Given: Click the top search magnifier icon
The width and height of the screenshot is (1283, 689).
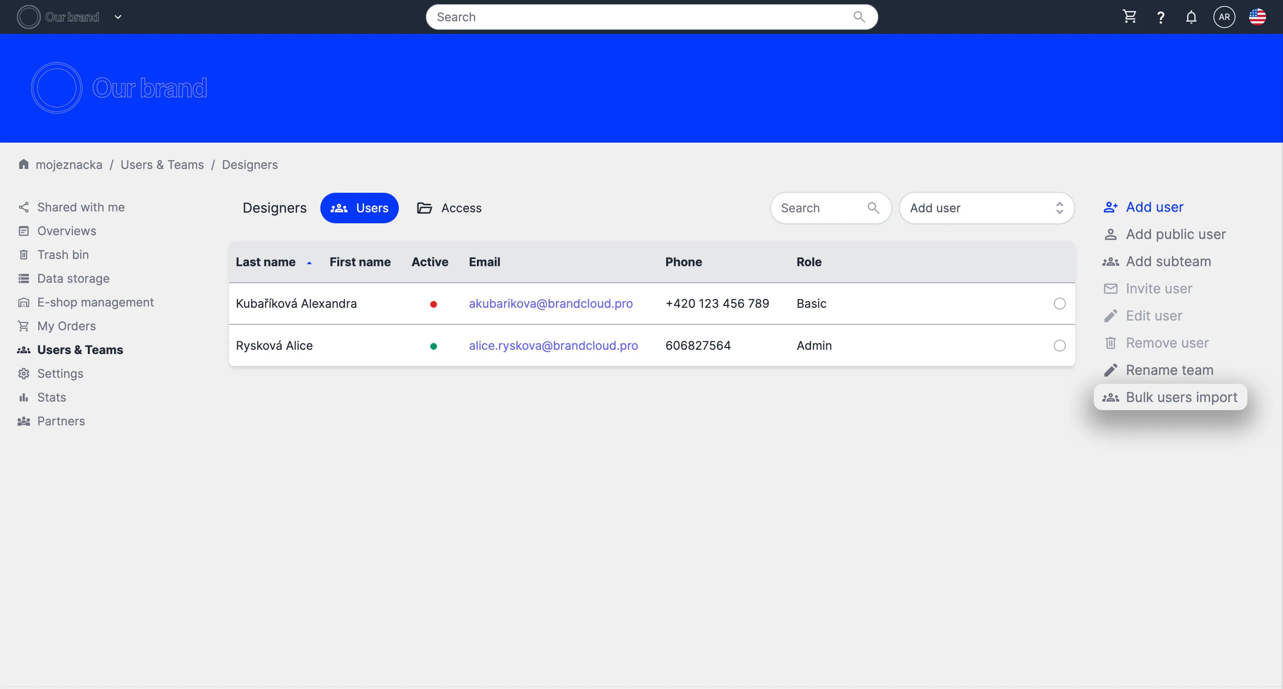Looking at the screenshot, I should coord(859,17).
